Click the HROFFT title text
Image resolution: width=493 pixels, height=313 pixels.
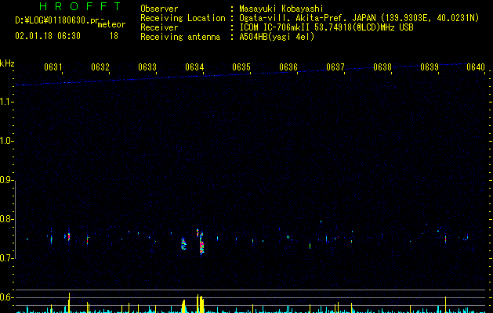(80, 6)
